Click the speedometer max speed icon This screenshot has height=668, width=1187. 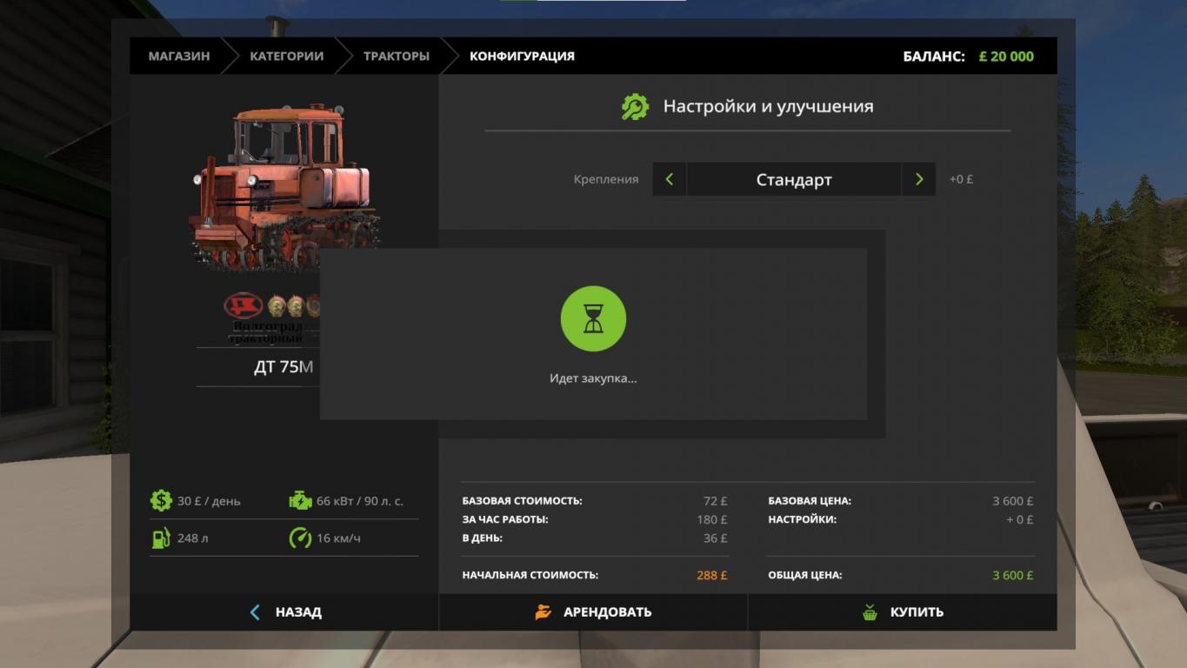300,538
